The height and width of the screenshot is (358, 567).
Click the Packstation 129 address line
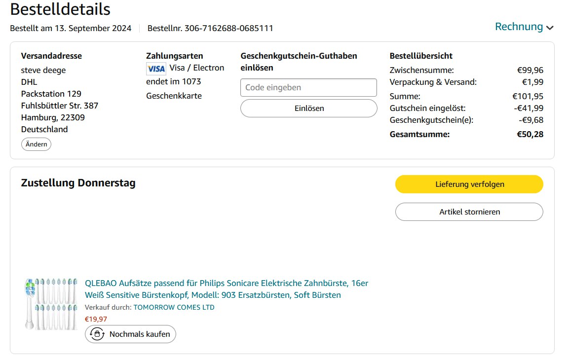click(51, 94)
